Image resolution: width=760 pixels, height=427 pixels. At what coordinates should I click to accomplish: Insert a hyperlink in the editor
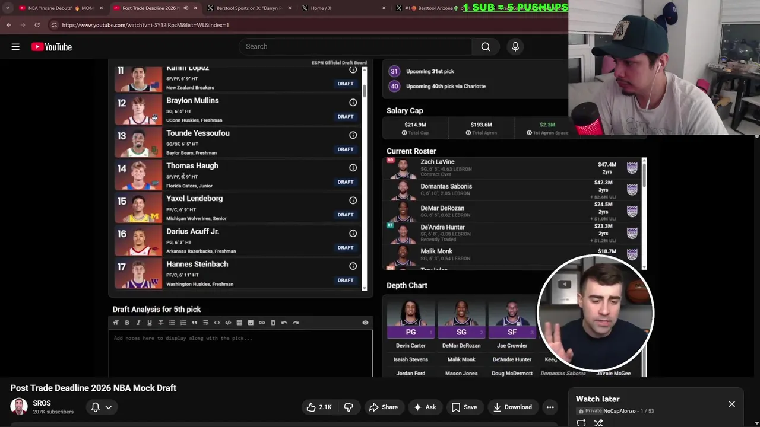(262, 323)
